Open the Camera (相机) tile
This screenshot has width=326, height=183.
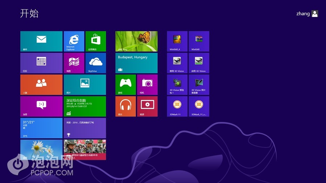(x=147, y=85)
